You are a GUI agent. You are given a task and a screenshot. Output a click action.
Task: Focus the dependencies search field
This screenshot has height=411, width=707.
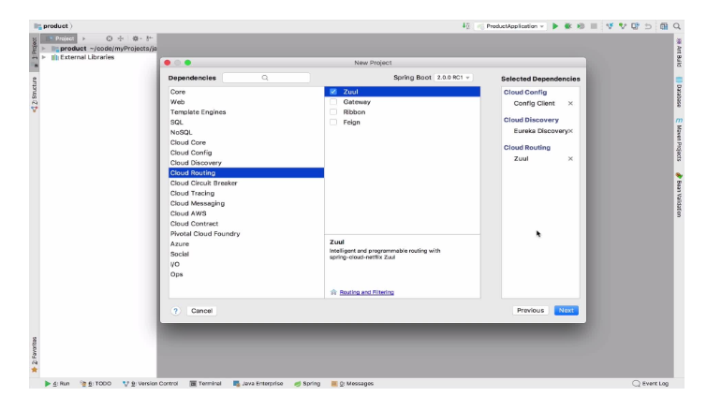[x=266, y=78]
